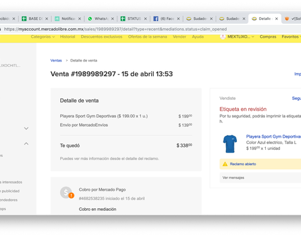Go to Historial in top navigation

tap(67, 37)
